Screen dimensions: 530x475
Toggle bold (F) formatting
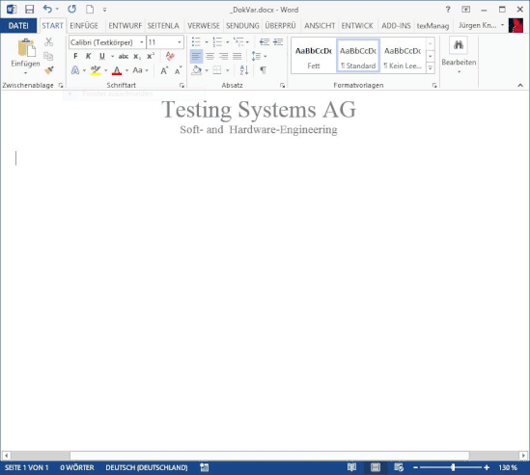click(x=75, y=56)
